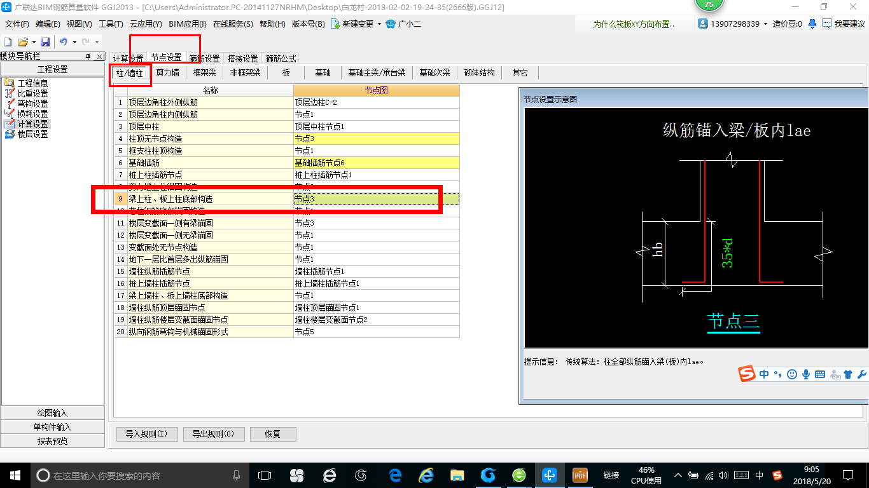This screenshot has width=869, height=488.
Task: Click the Open folder icon in toolbar
Action: pos(23,42)
